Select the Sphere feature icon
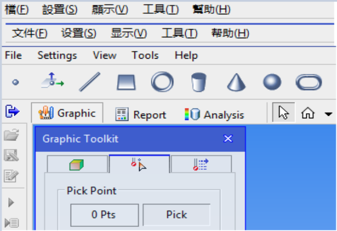The width and height of the screenshot is (337, 231). click(x=272, y=82)
